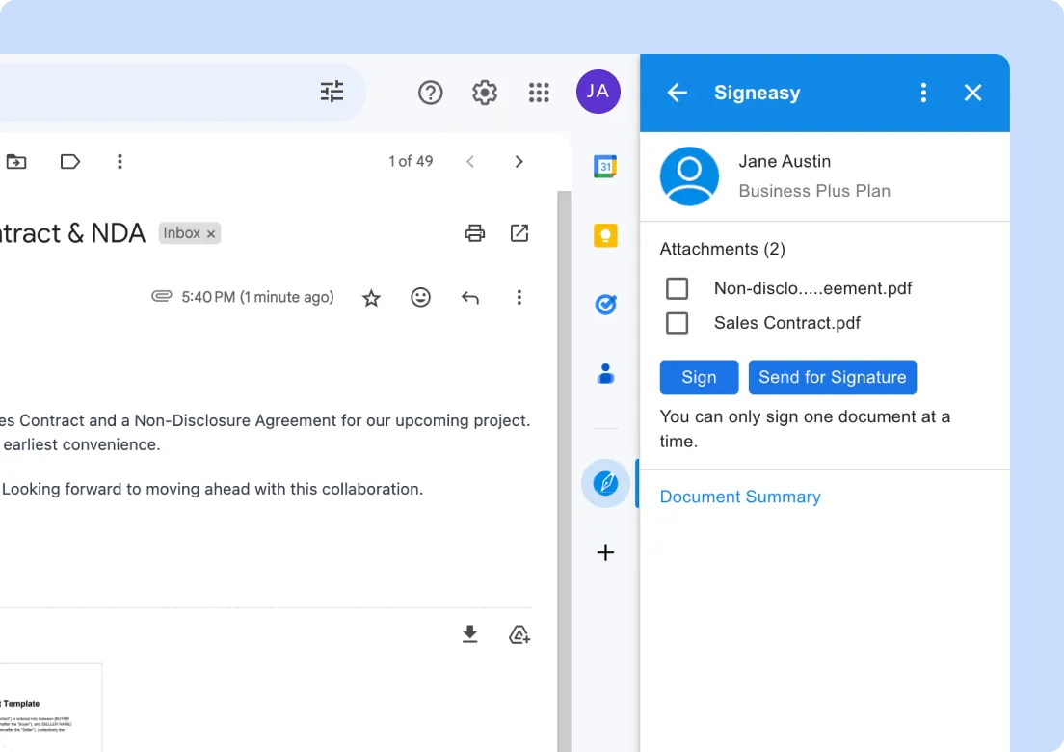The width and height of the screenshot is (1064, 752).
Task: Click the Sign button
Action: click(x=699, y=377)
